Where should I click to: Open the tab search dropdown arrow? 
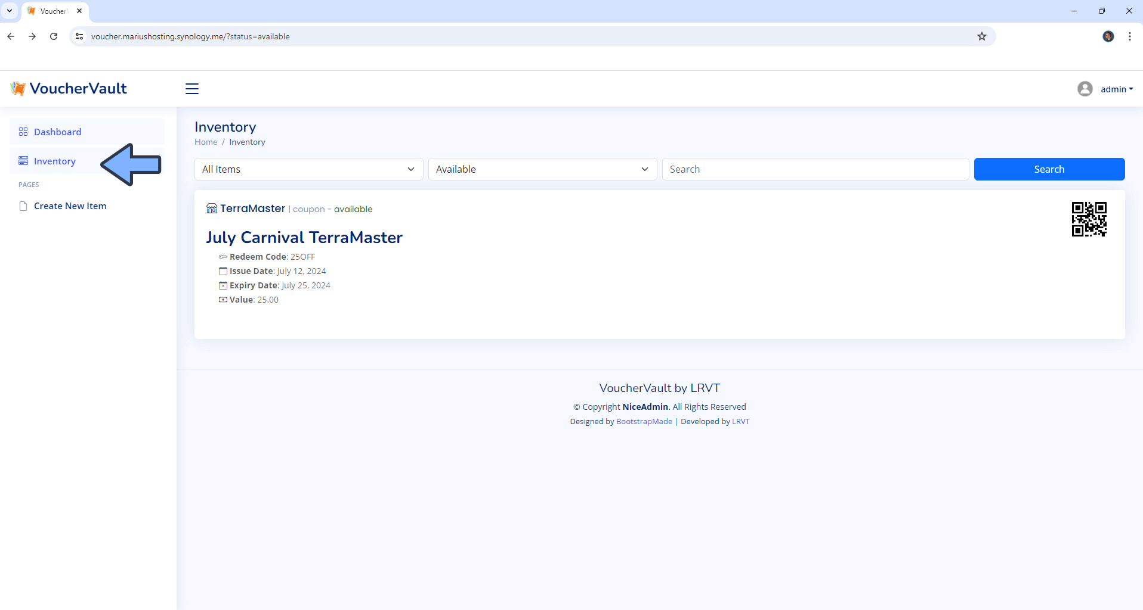coord(10,11)
